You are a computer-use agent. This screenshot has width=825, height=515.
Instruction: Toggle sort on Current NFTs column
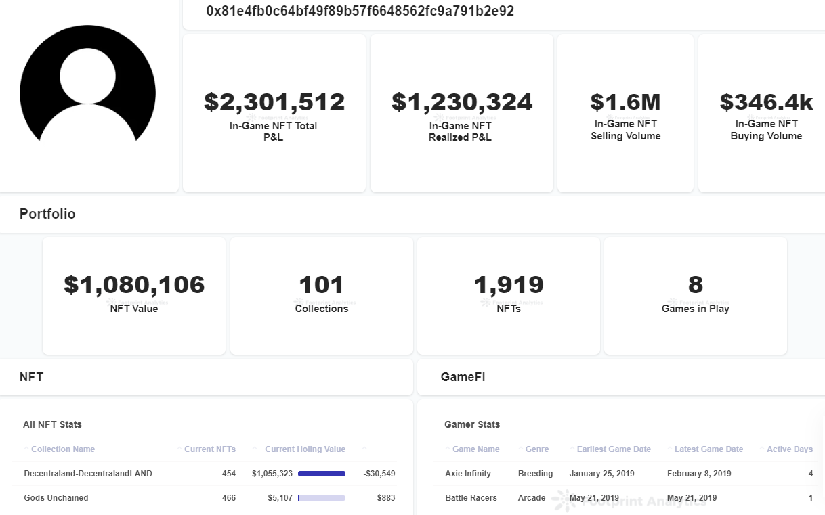180,449
